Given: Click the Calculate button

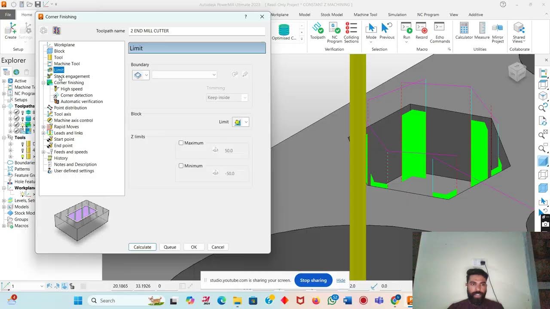Looking at the screenshot, I should point(142,247).
